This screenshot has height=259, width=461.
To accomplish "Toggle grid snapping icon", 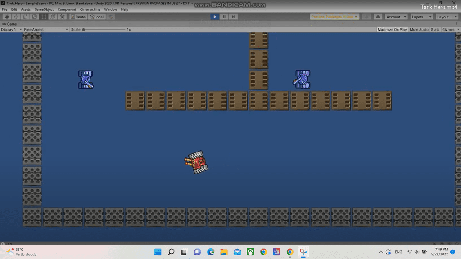I will click(x=111, y=17).
